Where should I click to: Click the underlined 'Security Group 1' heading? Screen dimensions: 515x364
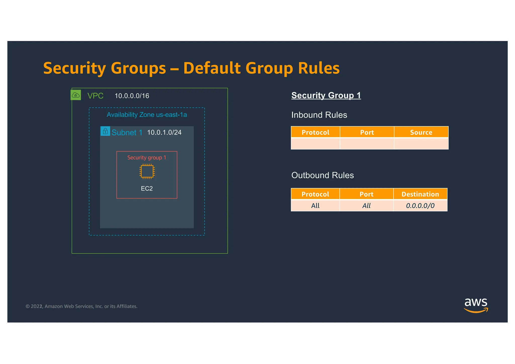(x=326, y=95)
